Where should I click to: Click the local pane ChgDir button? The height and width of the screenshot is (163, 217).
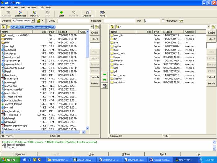[95, 33]
